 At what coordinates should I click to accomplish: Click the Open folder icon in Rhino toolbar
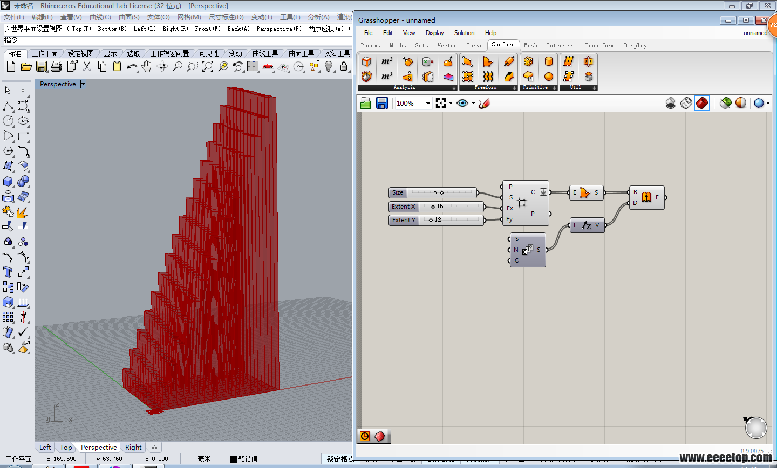[x=26, y=67]
